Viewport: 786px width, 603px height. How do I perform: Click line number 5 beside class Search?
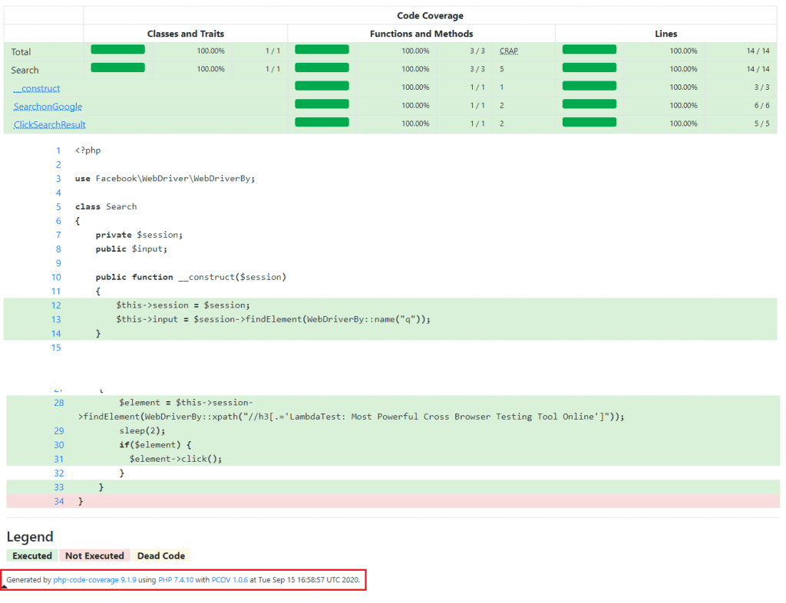tap(58, 206)
